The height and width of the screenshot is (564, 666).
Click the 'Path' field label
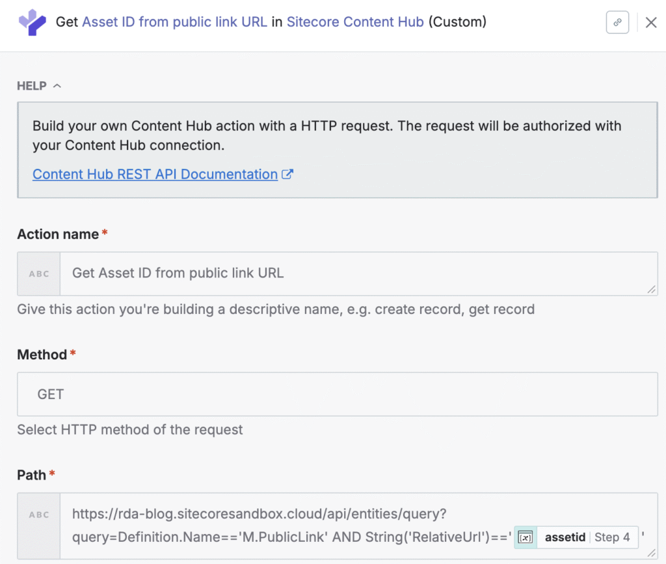pyautogui.click(x=31, y=475)
